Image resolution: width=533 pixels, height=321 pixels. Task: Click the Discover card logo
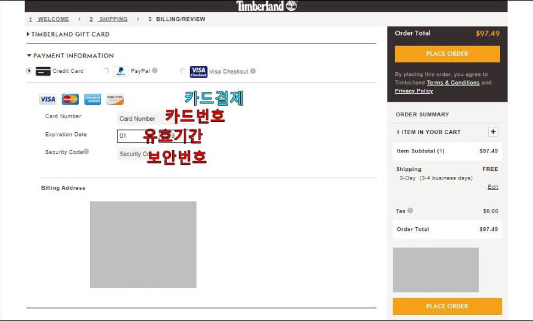click(x=115, y=99)
